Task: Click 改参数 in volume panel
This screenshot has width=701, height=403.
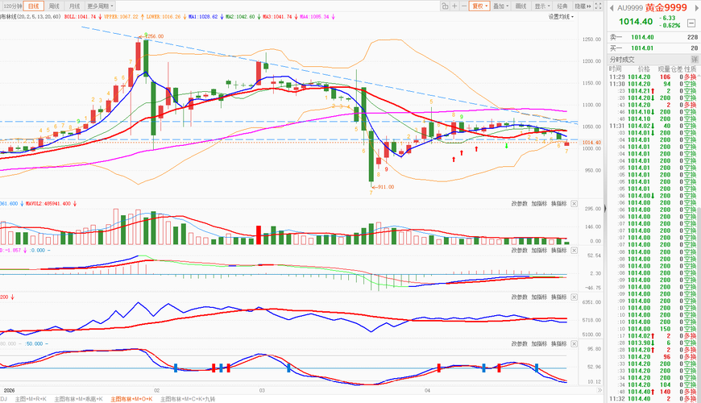Action: 520,203
